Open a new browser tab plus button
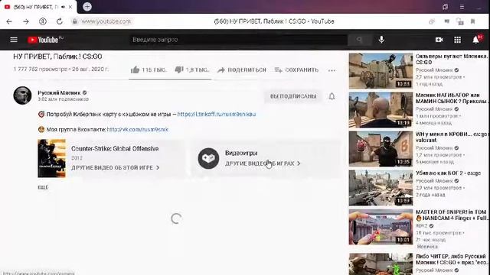Screen dimensions: 490x275 [87, 7]
